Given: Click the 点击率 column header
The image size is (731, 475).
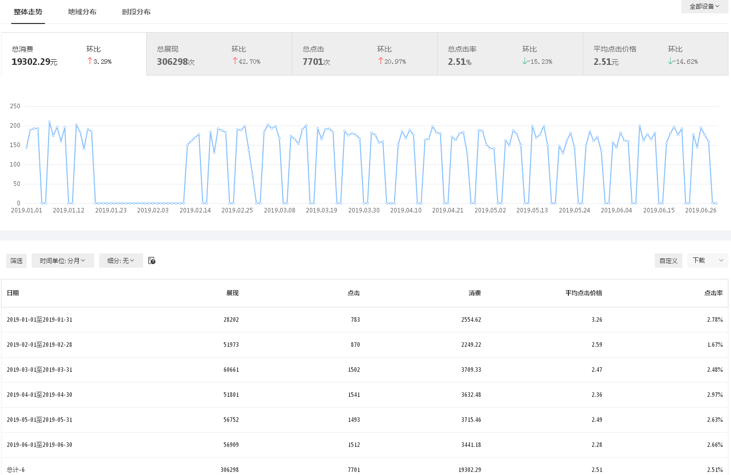Looking at the screenshot, I should pyautogui.click(x=714, y=293).
